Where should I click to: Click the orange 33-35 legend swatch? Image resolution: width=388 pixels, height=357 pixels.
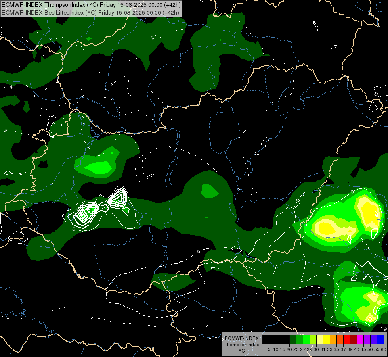pyautogui.click(x=333, y=339)
